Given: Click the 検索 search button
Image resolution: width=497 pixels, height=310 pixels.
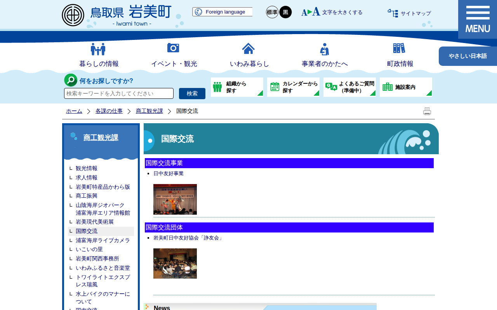Looking at the screenshot, I should tap(192, 93).
